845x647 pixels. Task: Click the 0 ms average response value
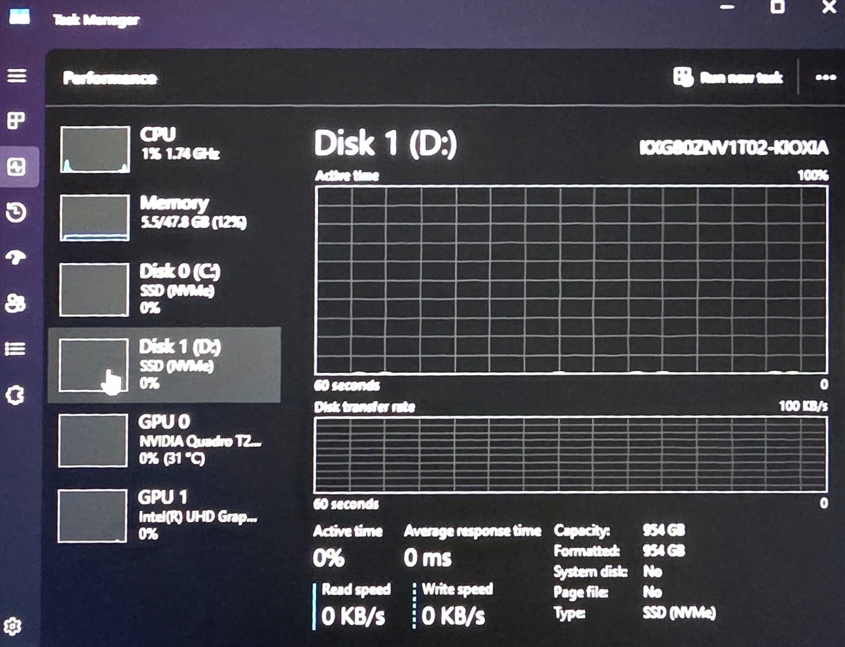(428, 558)
